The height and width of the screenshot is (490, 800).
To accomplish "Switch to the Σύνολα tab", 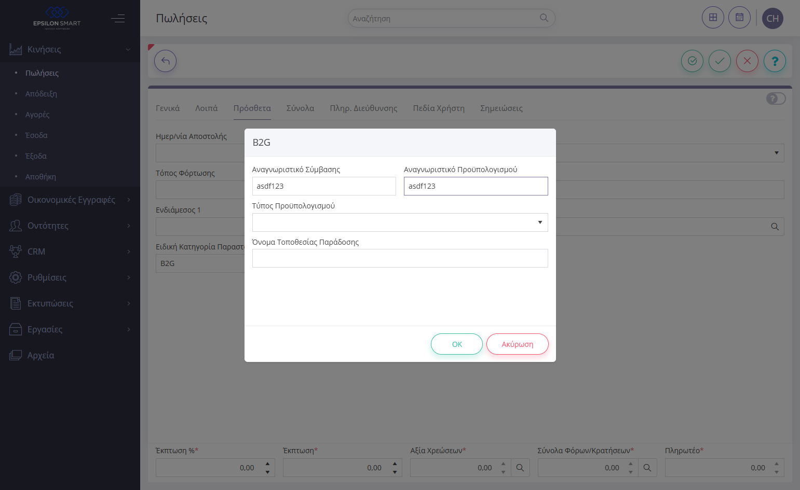I will [x=300, y=108].
